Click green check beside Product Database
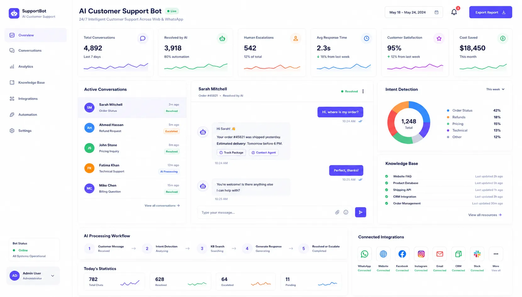 [x=387, y=183]
